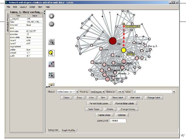Click the Hide Label button
Image resolution: width=186 pixels, height=139 pixels.
135,98
